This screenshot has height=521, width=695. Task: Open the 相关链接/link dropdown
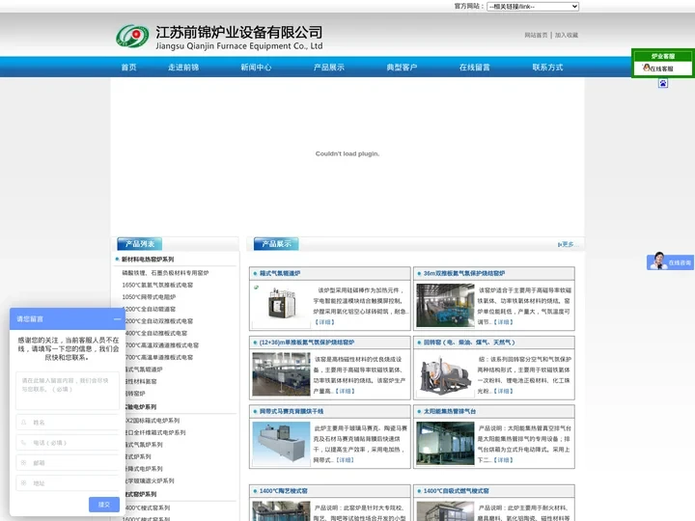pos(532,6)
